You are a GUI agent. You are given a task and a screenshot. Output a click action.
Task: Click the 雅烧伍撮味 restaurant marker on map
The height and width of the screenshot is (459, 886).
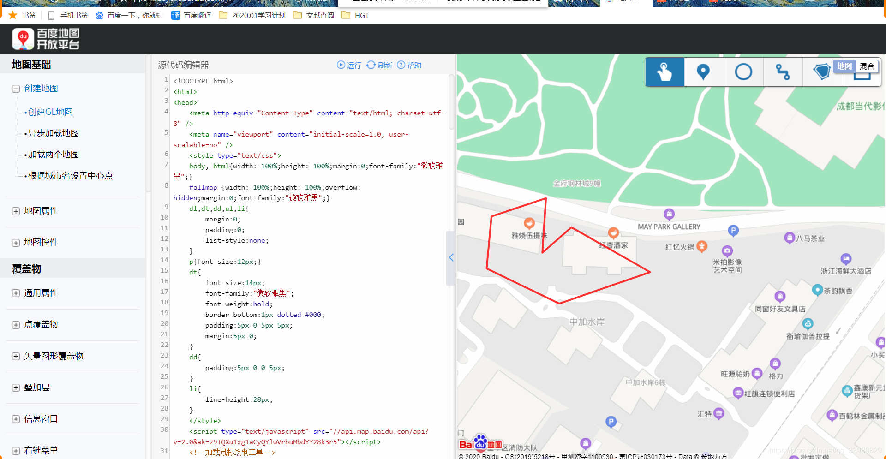tap(529, 224)
